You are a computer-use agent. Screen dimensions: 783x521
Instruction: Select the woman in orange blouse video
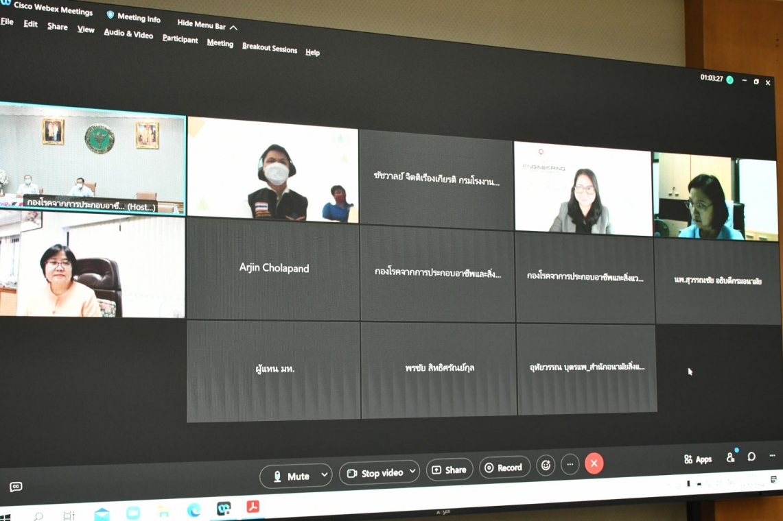tap(93, 263)
